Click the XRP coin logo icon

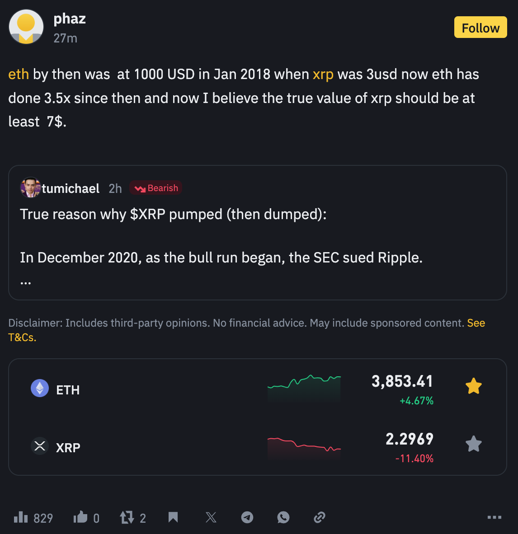coord(40,446)
